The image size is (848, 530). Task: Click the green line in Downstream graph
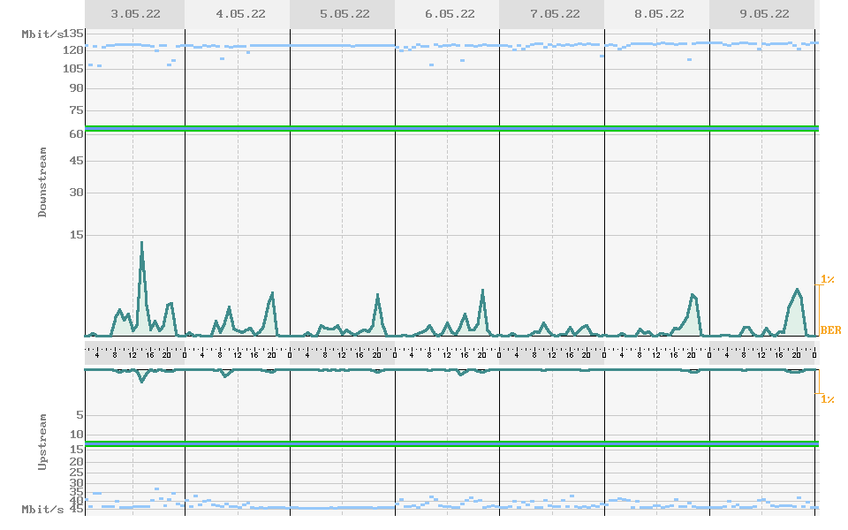pyautogui.click(x=450, y=129)
